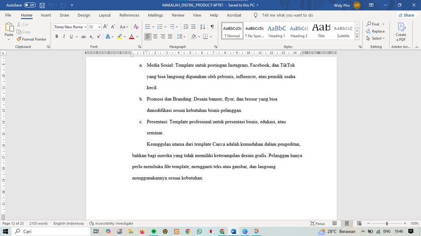
Task: Open the font color dropdown arrow
Action: tap(137, 36)
